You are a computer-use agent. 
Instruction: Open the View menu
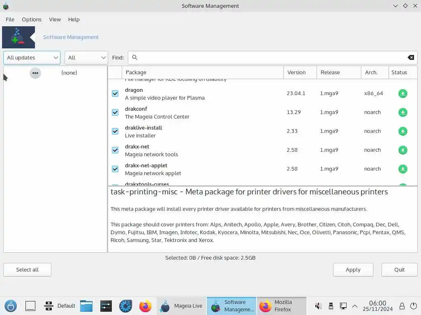click(x=55, y=20)
